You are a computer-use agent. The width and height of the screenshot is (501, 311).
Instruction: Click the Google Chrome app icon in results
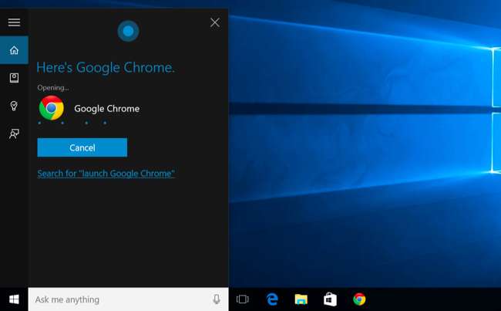click(52, 108)
